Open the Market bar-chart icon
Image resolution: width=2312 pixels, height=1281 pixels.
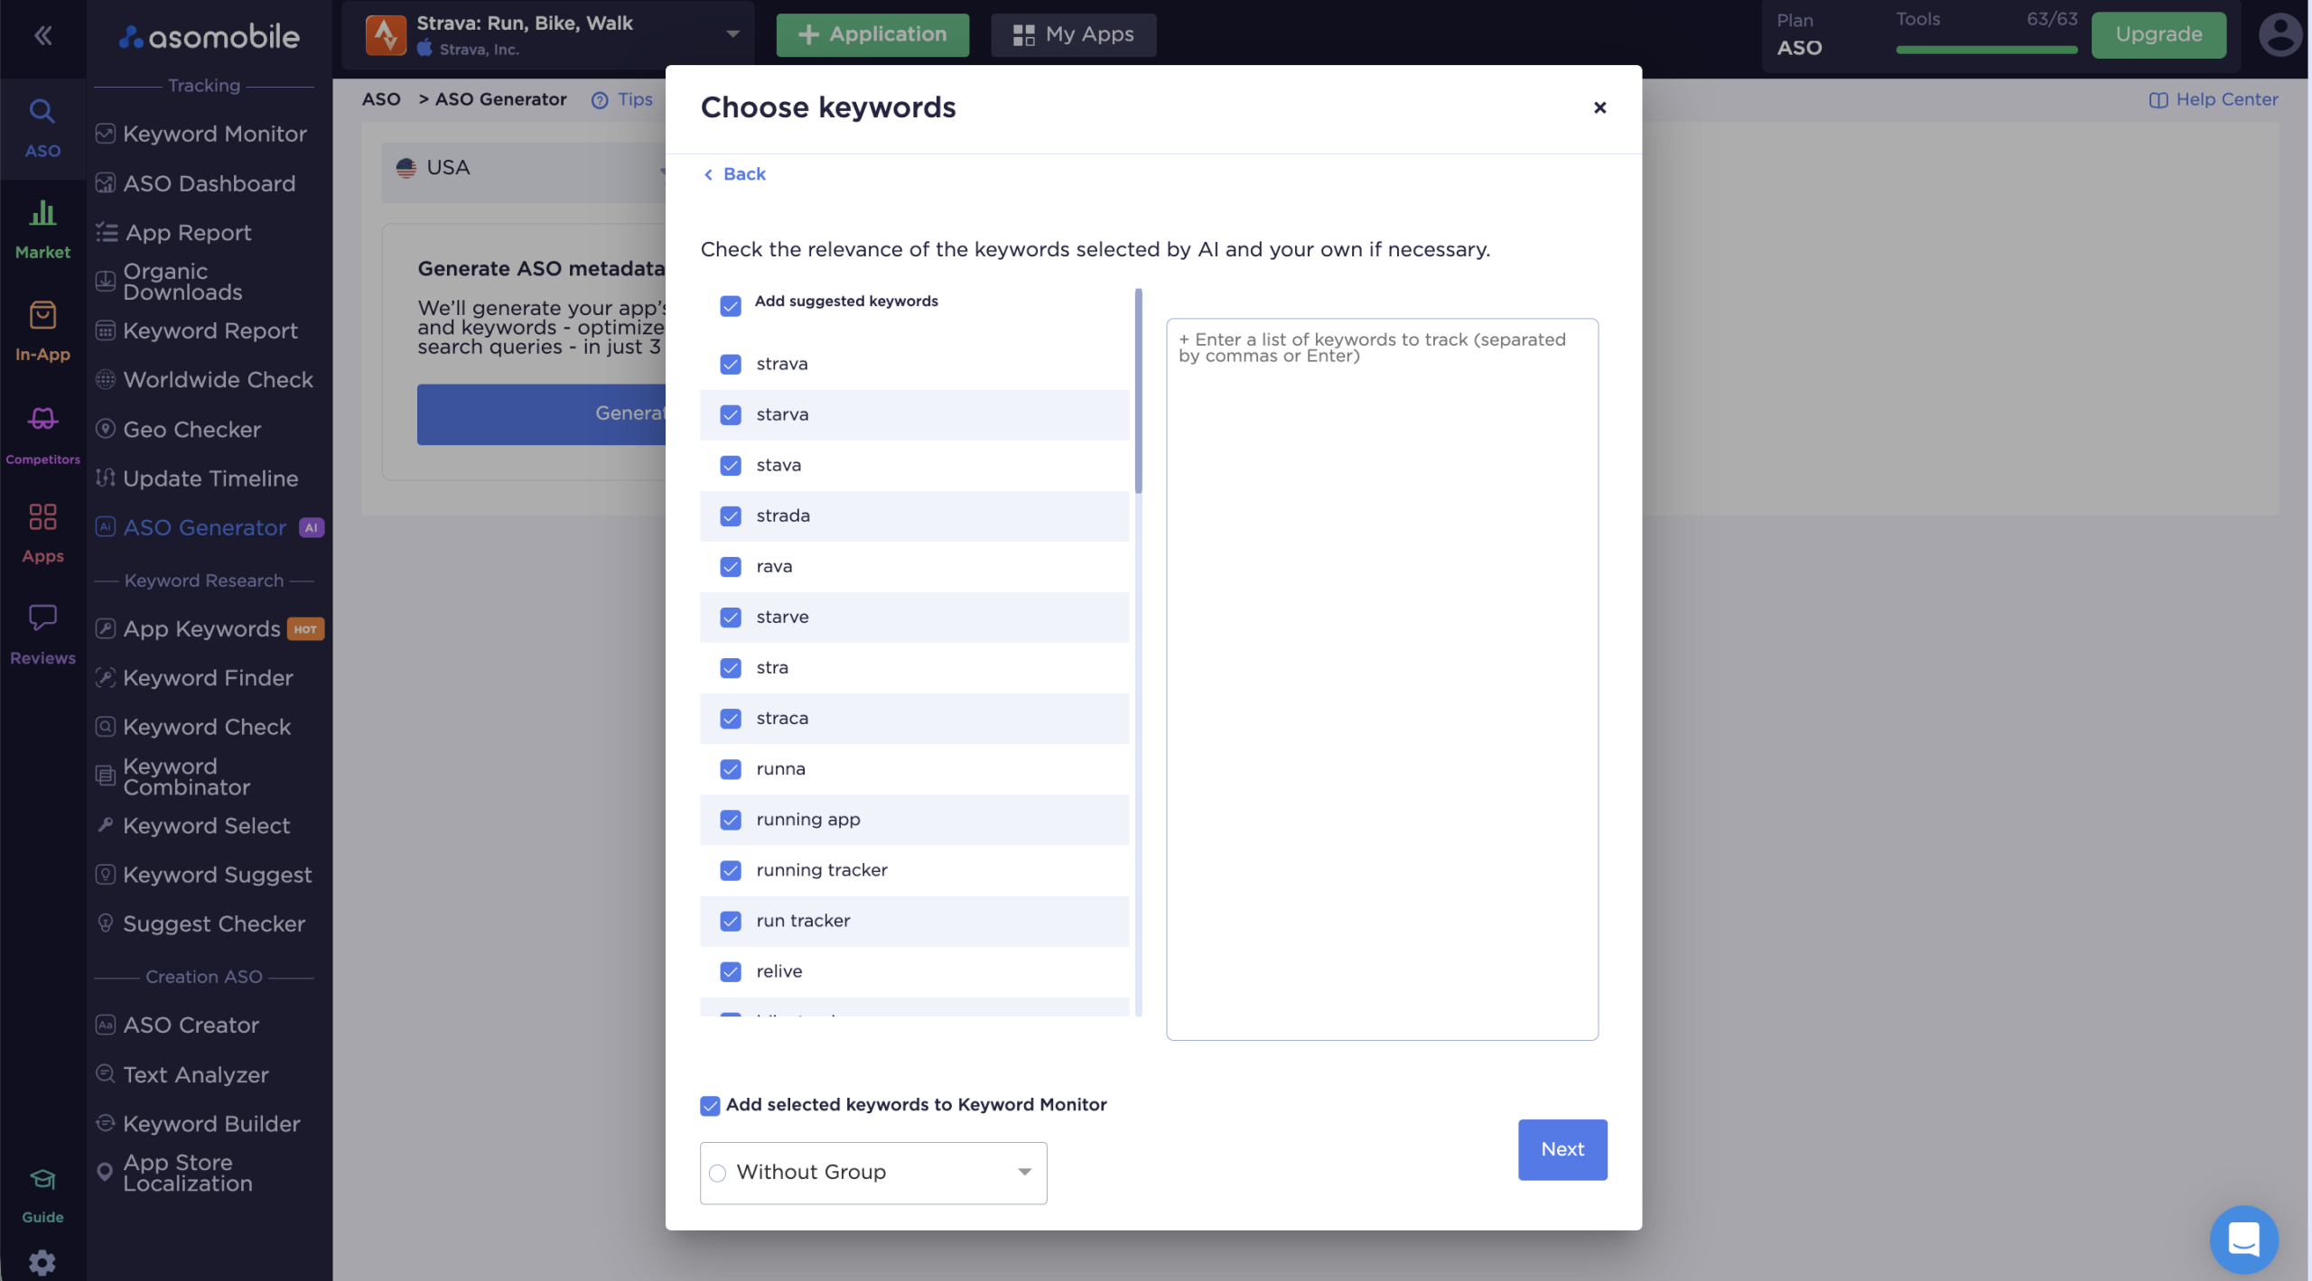pyautogui.click(x=42, y=213)
